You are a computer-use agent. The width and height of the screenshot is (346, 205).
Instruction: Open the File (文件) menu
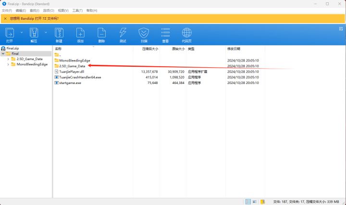coord(7,10)
